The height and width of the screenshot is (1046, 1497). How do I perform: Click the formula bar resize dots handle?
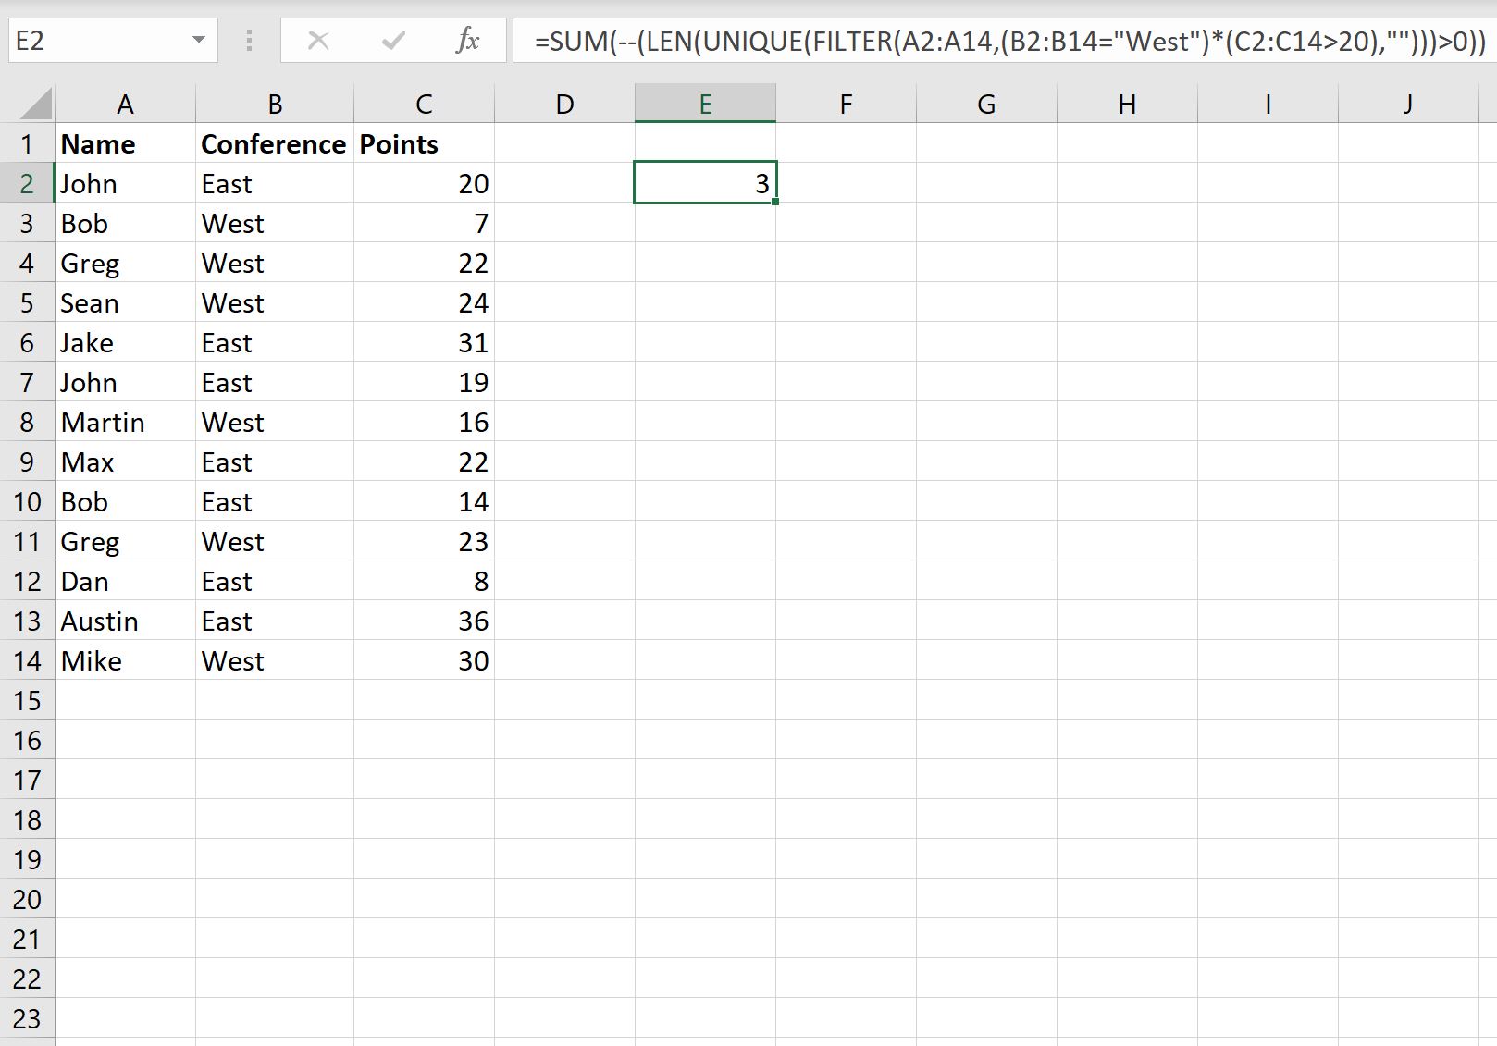pyautogui.click(x=249, y=41)
